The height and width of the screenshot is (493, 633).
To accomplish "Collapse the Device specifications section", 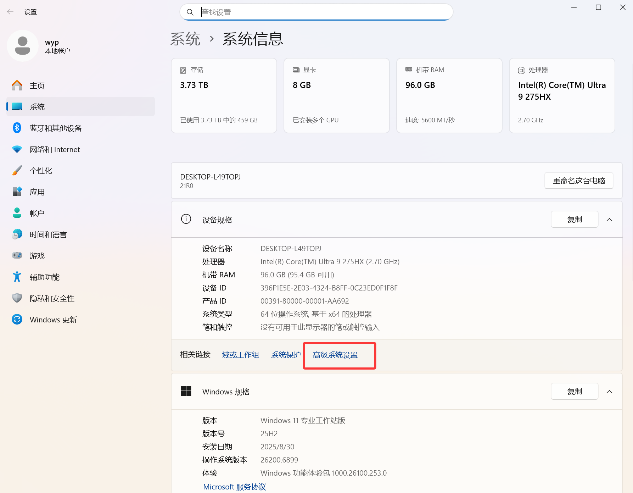I will point(609,220).
